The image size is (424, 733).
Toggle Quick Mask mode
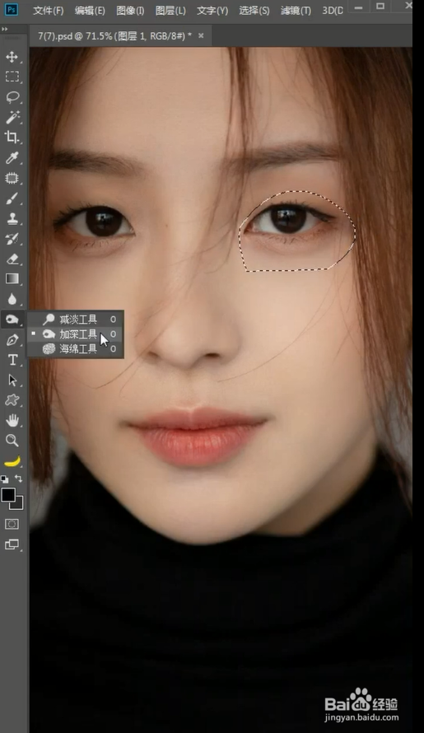[x=12, y=524]
